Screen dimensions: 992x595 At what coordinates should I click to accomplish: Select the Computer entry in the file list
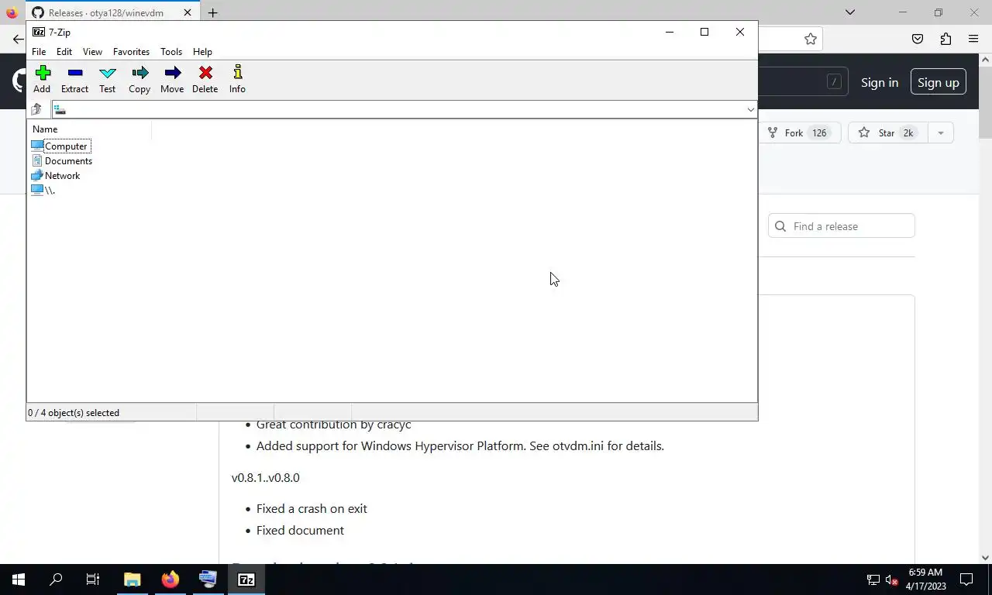60,146
